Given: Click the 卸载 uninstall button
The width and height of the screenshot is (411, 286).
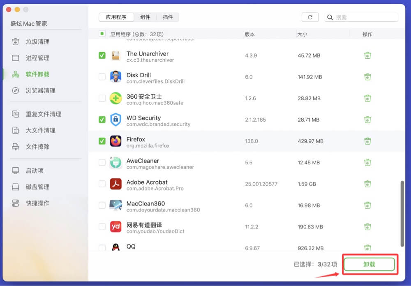Looking at the screenshot, I should (369, 264).
